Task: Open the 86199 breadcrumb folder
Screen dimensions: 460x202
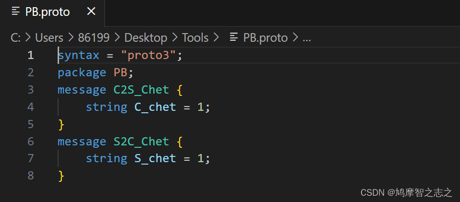Action: pos(94,37)
